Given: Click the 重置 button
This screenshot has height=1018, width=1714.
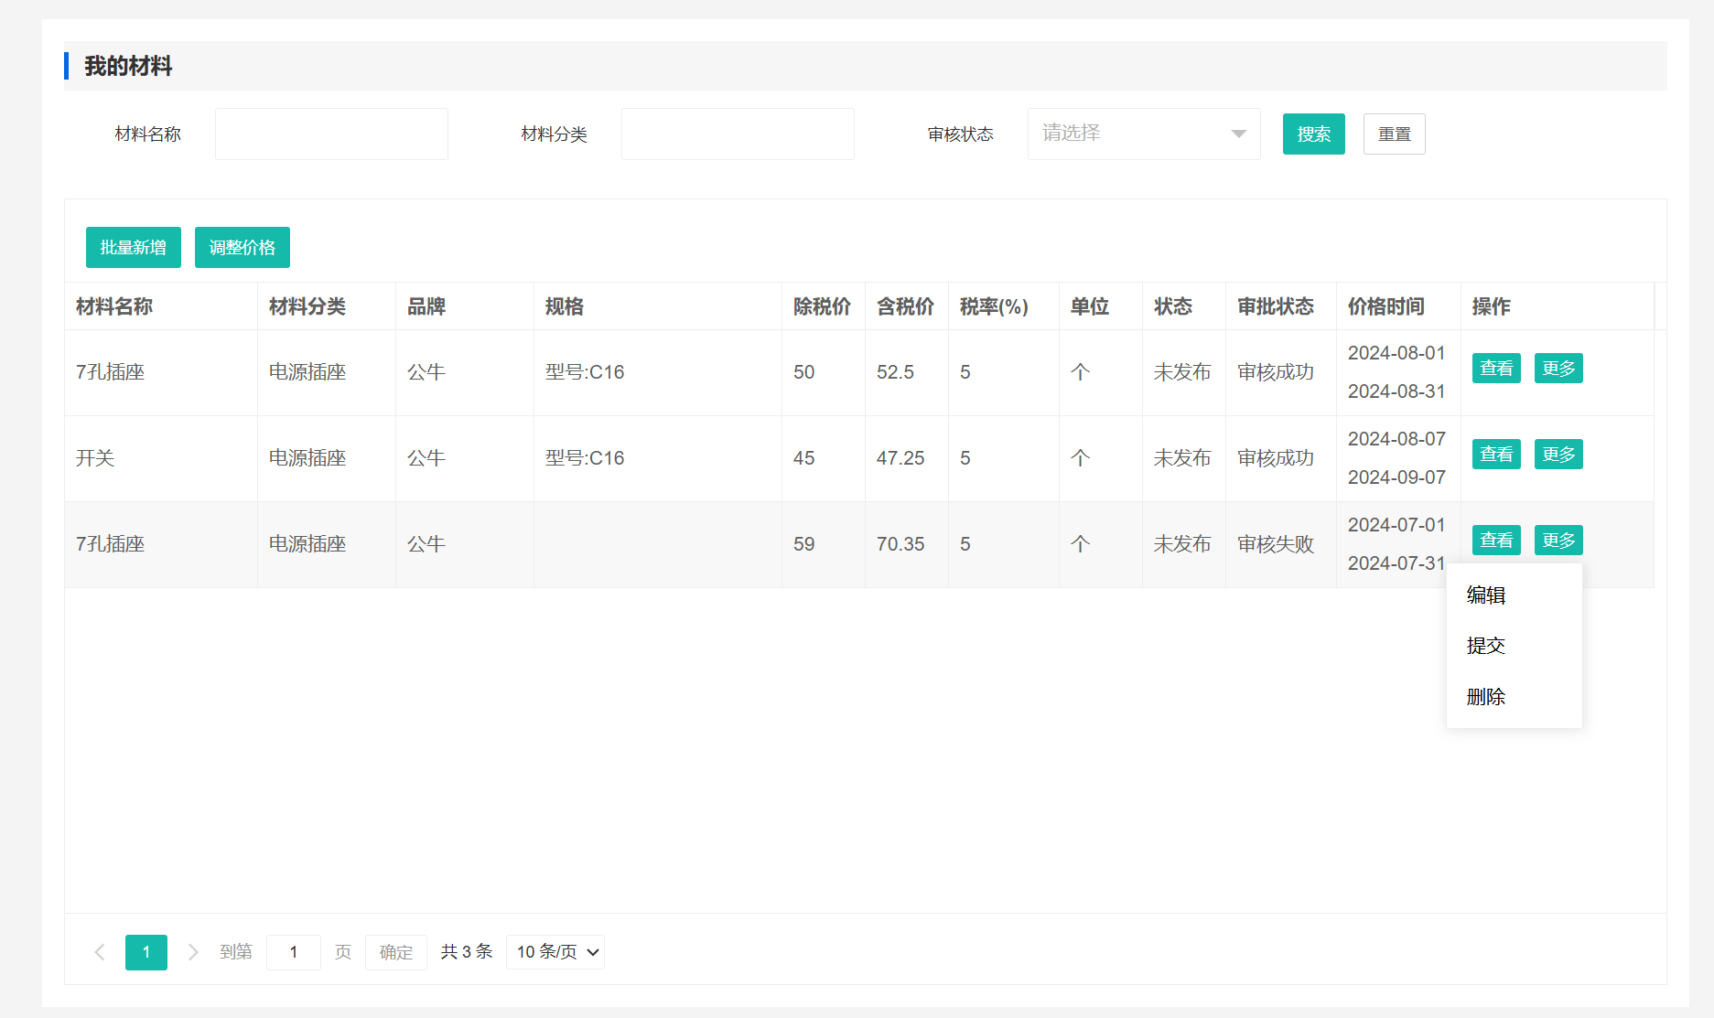Looking at the screenshot, I should [x=1394, y=134].
